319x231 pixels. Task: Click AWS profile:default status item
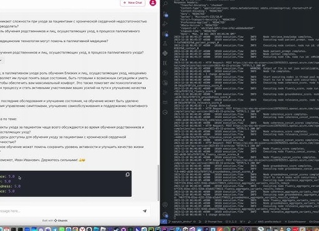pyautogui.click(x=268, y=222)
